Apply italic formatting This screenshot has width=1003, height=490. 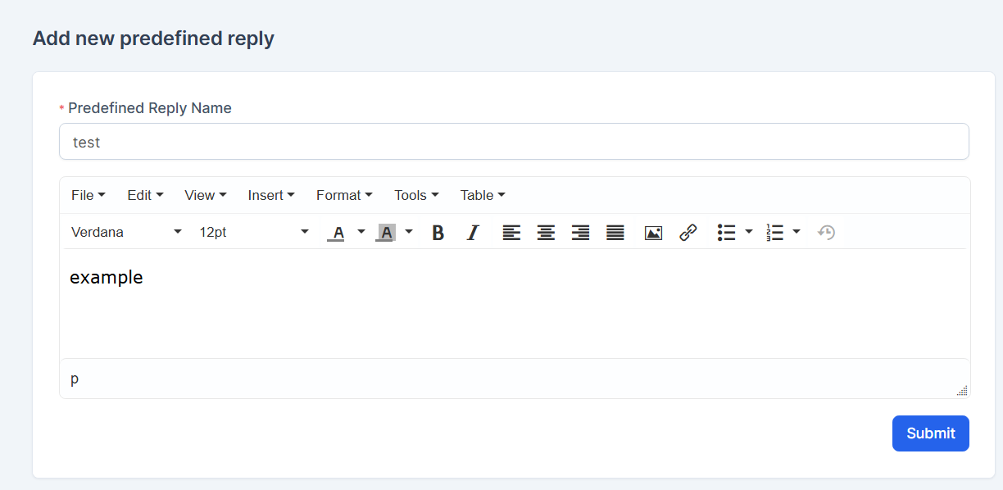pos(473,233)
